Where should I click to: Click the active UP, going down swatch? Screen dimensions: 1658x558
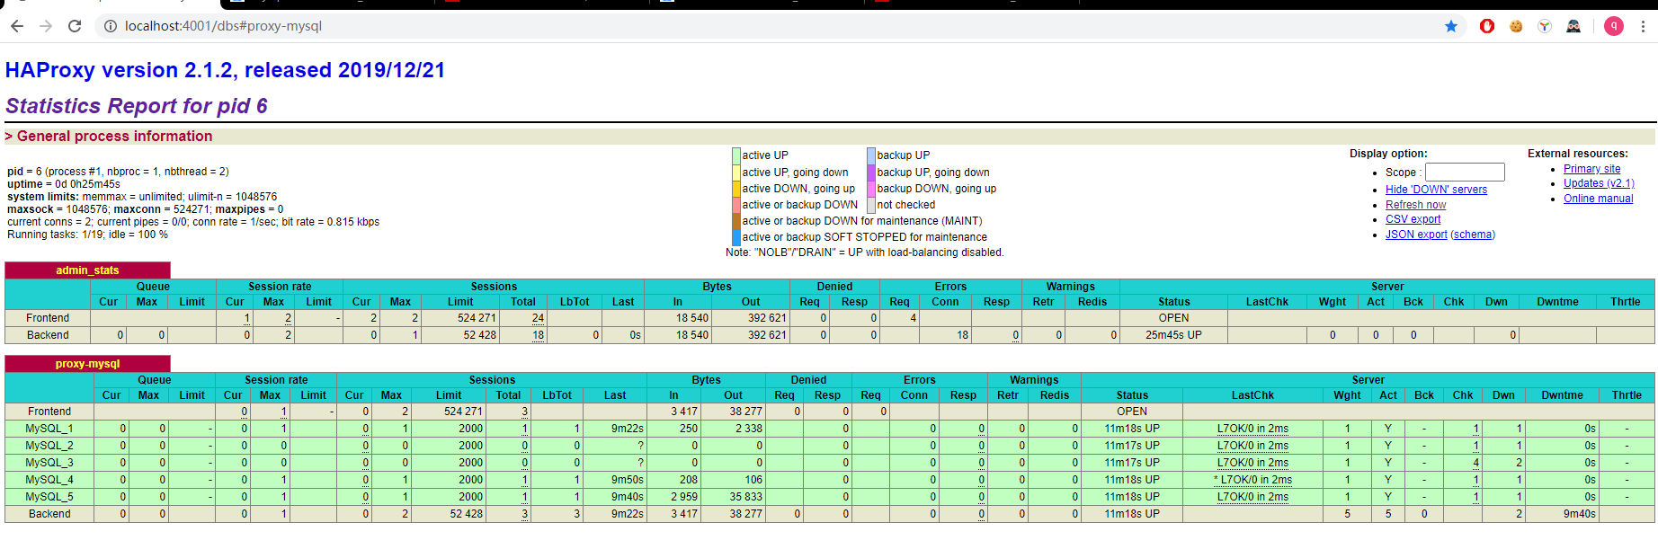click(736, 173)
